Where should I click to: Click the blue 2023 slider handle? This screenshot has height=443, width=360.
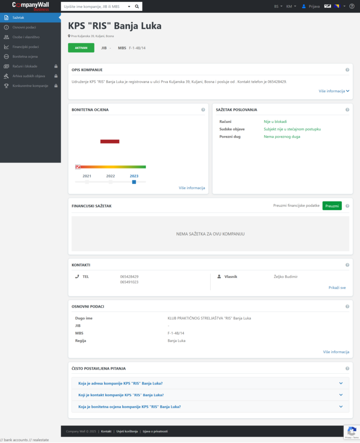click(134, 182)
